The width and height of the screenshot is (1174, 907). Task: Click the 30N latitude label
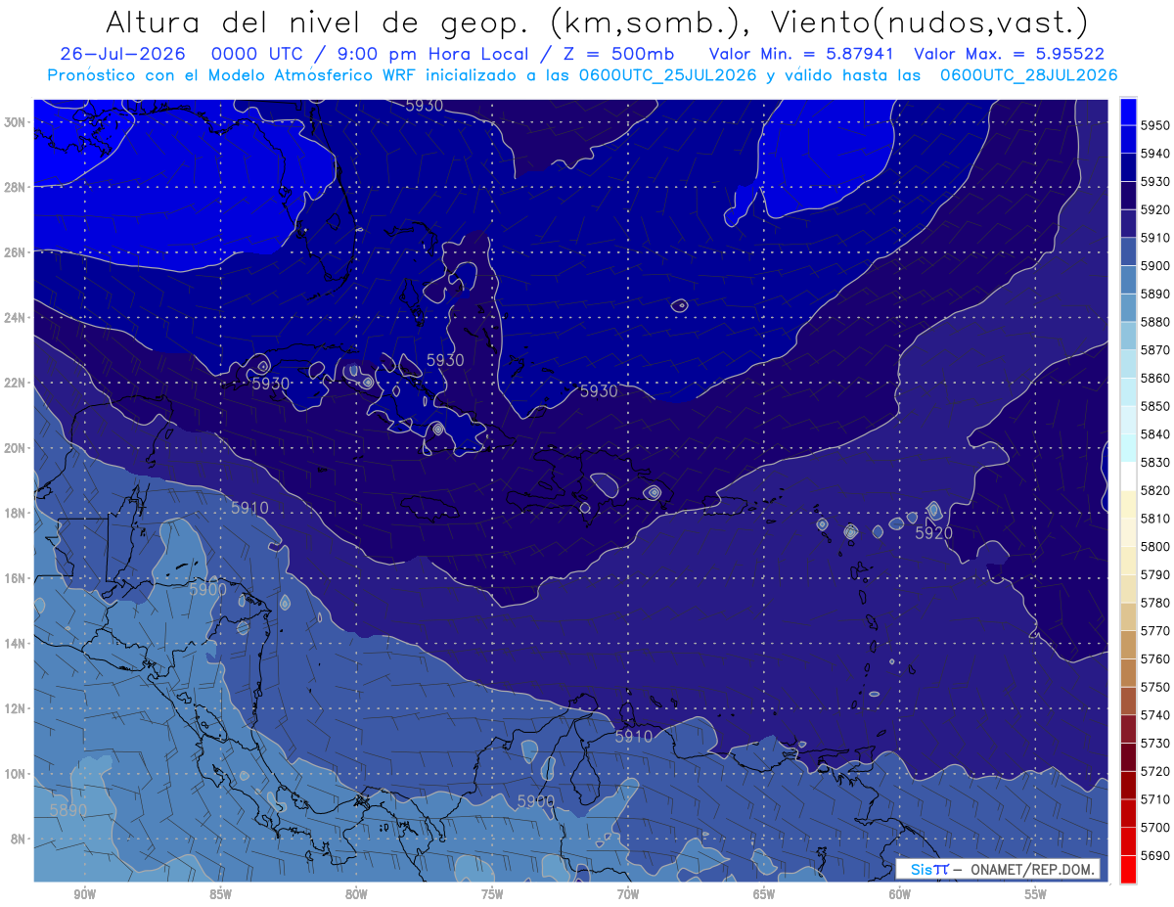(17, 122)
